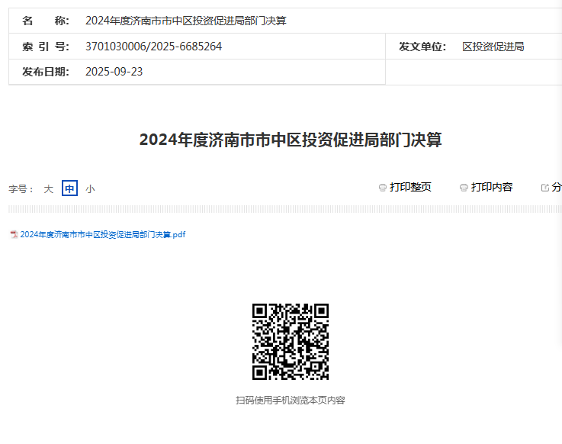The image size is (562, 444).
Task: Click the QR code image
Action: pos(291,342)
